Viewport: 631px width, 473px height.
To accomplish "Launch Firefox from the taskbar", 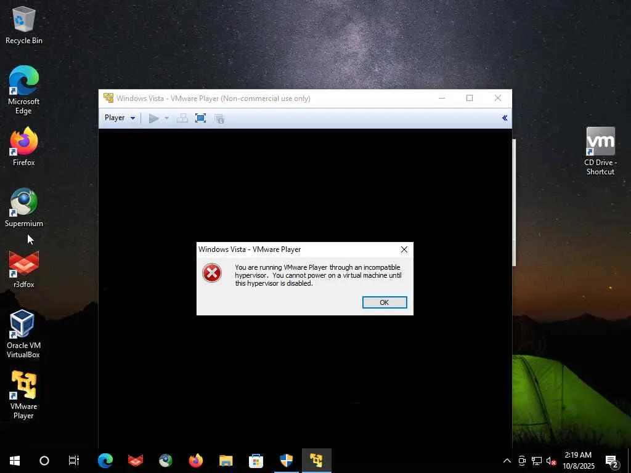I will coord(196,461).
